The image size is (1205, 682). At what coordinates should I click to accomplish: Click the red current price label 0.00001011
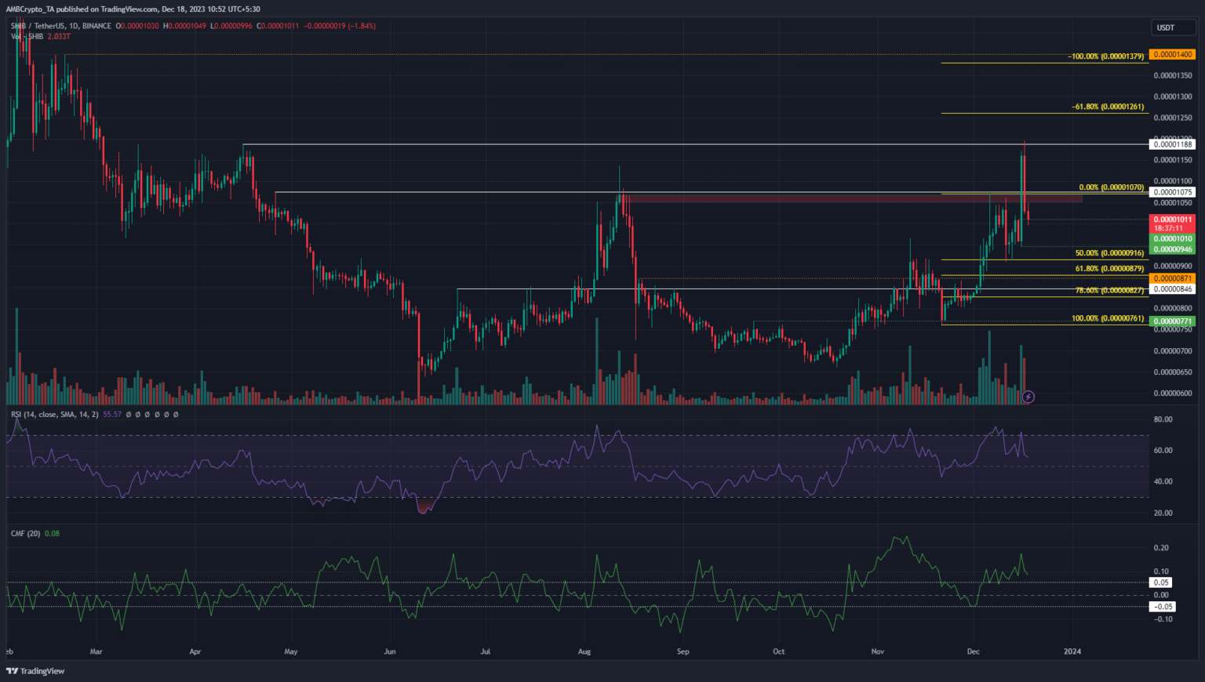tap(1171, 220)
